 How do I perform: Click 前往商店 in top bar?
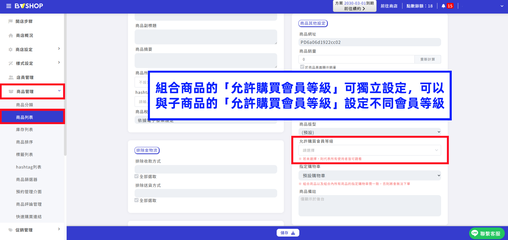389,6
